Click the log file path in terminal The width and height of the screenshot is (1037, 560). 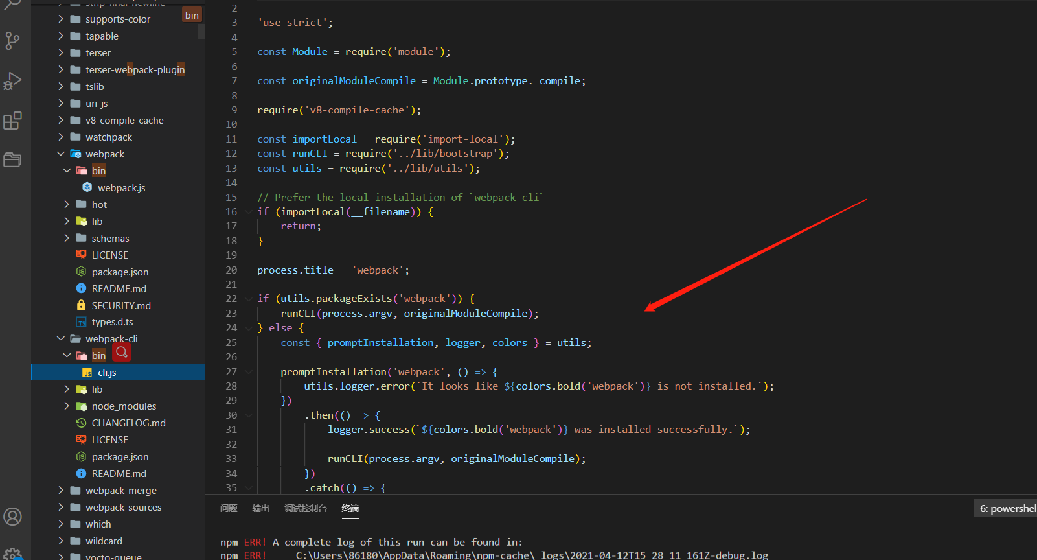tap(532, 555)
